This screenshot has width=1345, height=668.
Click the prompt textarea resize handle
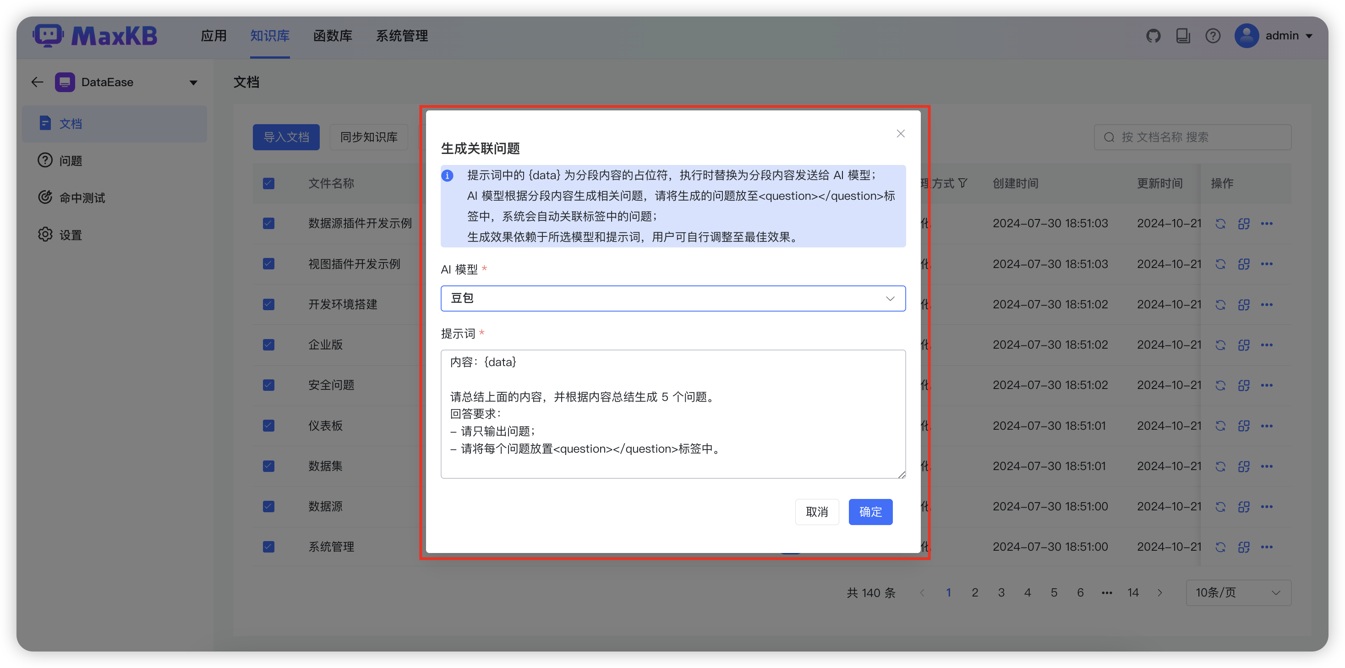[x=901, y=474]
